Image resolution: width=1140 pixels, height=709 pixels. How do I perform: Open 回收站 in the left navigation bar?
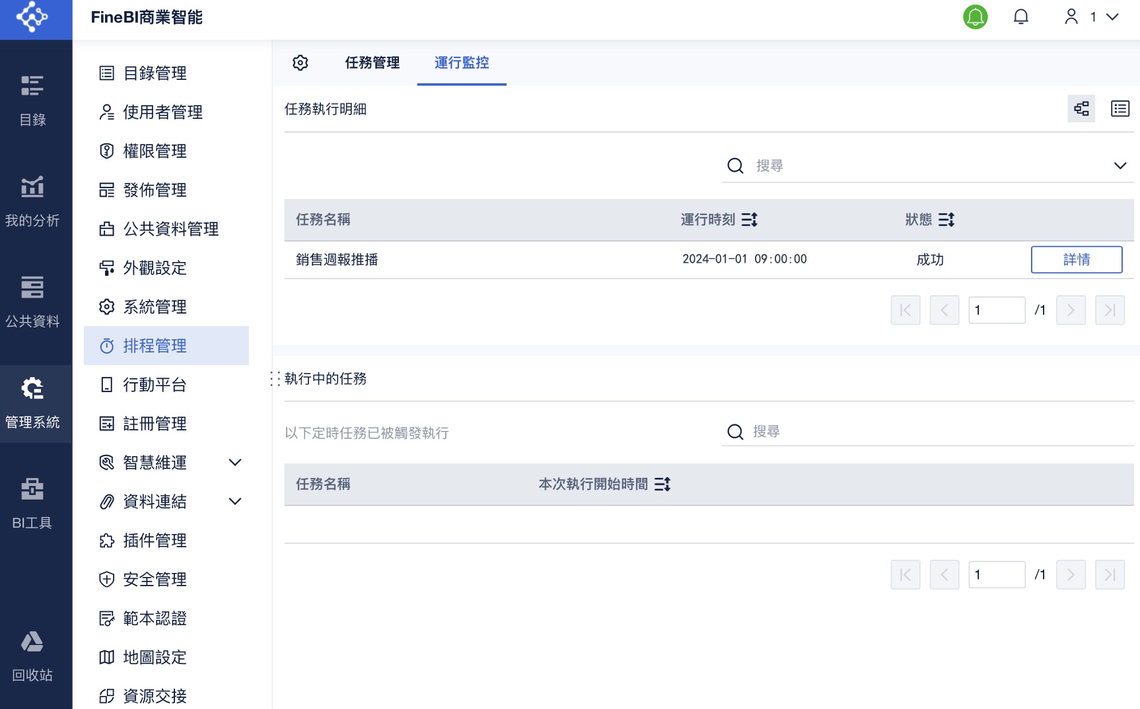tap(32, 656)
